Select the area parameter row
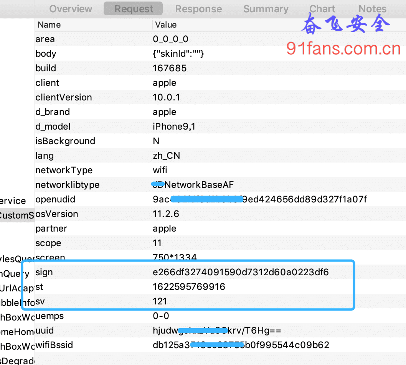 (x=221, y=39)
